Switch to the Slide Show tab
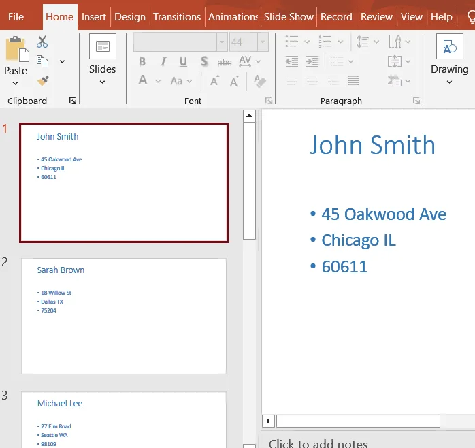This screenshot has width=475, height=448. (x=289, y=17)
